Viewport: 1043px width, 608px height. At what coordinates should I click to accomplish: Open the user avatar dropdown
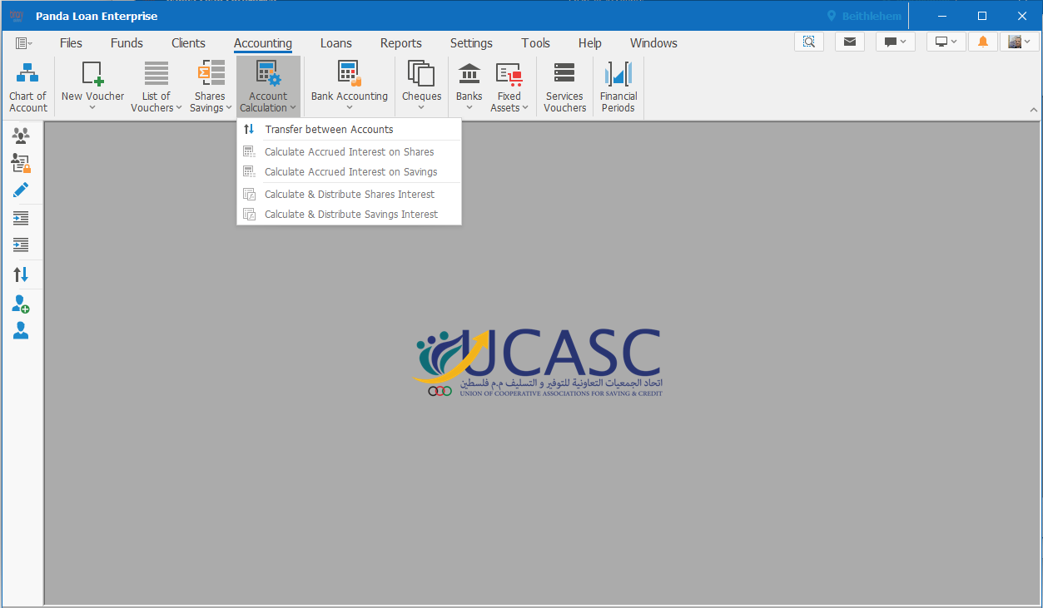coord(1020,42)
